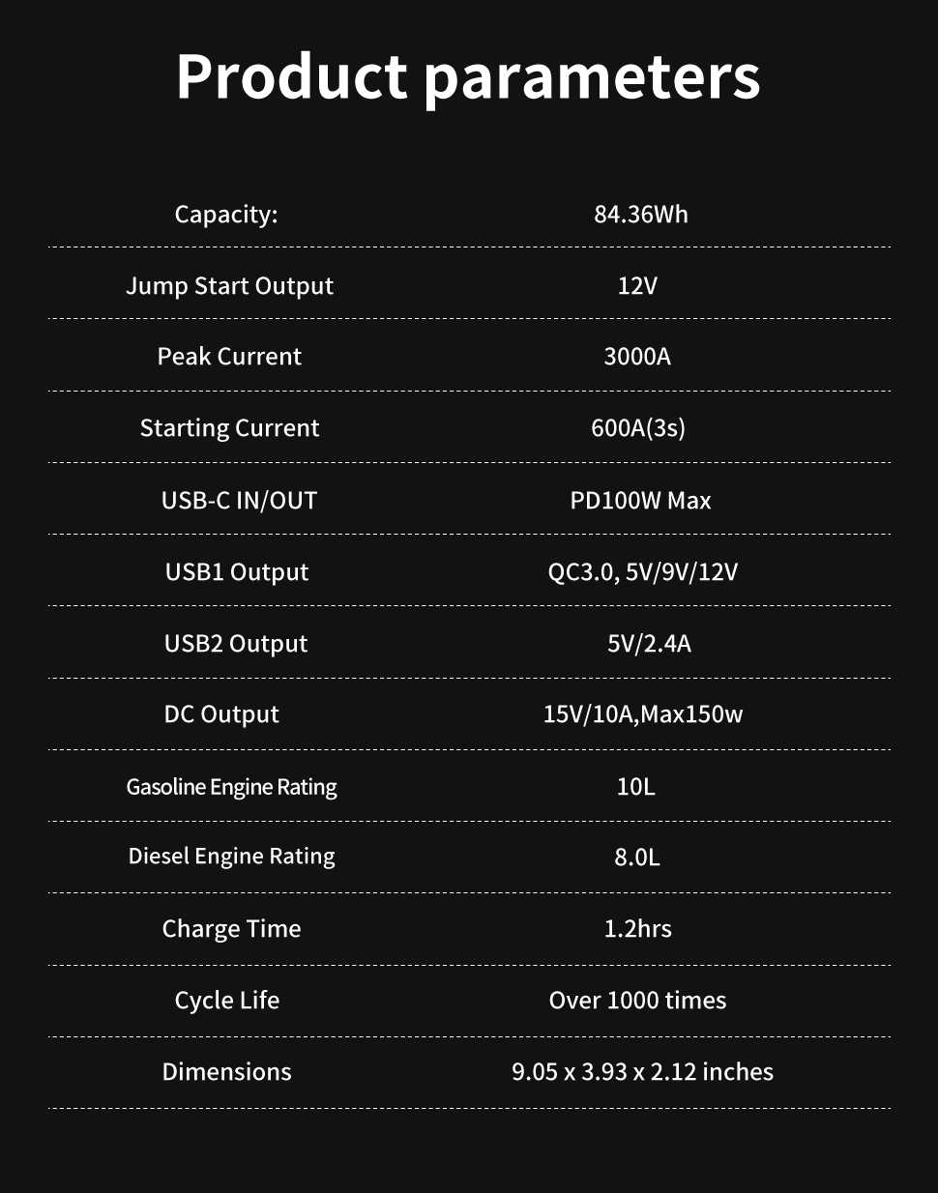The image size is (938, 1193).
Task: Select the QC3.0, 5V/9V/12V value
Action: click(x=642, y=572)
